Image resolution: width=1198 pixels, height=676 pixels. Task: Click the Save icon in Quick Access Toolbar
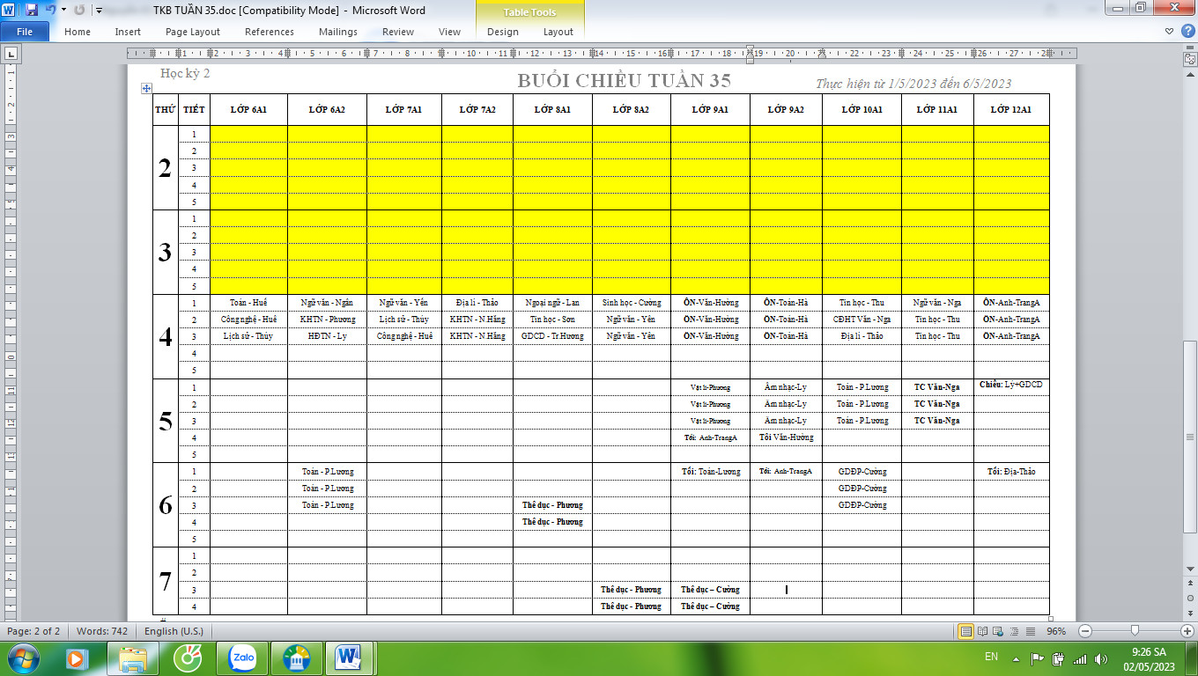click(32, 11)
